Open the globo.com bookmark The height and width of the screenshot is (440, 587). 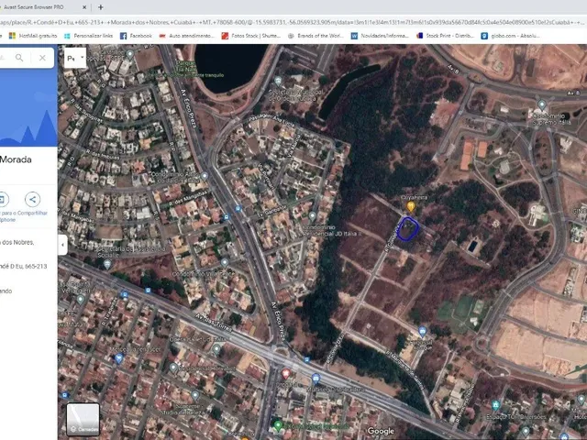pos(511,36)
